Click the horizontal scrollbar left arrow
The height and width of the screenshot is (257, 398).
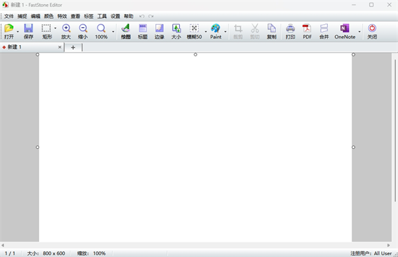point(3,245)
